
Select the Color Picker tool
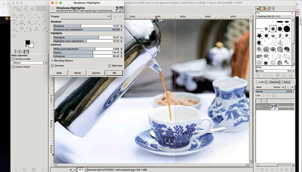pos(44,29)
